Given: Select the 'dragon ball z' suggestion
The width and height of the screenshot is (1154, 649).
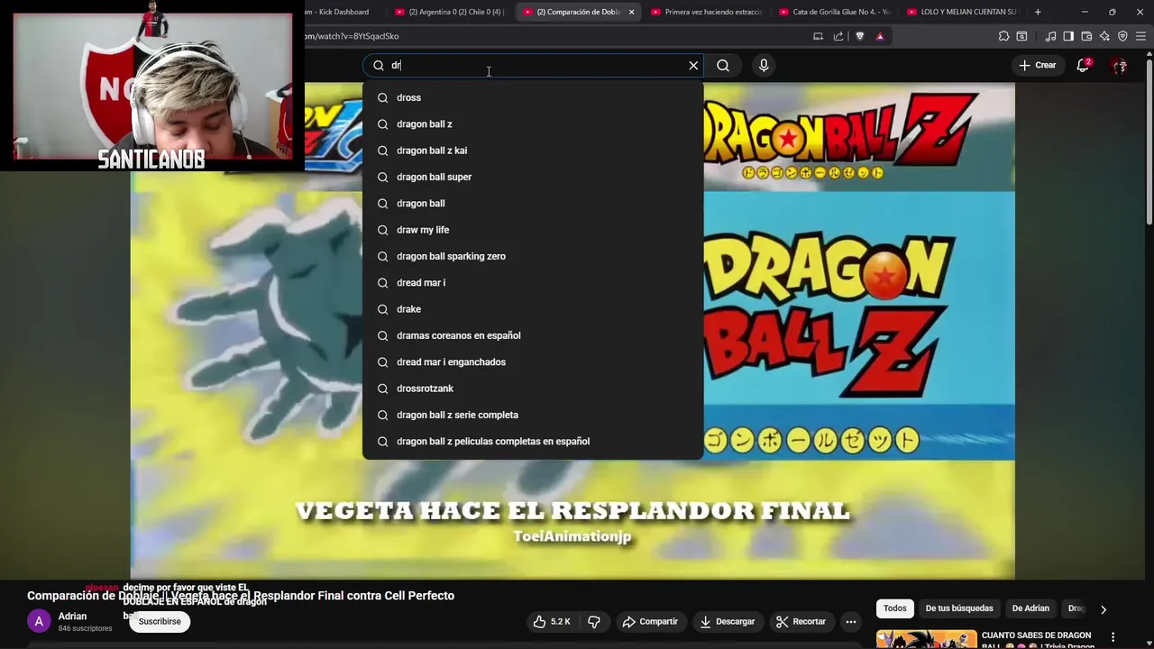Looking at the screenshot, I should click(533, 123).
